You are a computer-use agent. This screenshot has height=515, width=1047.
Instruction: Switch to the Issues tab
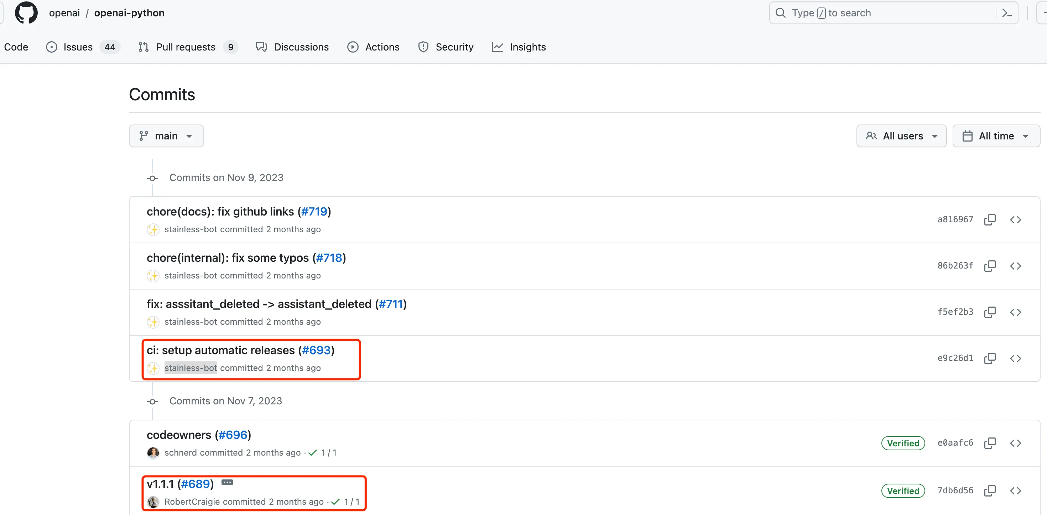coord(78,47)
